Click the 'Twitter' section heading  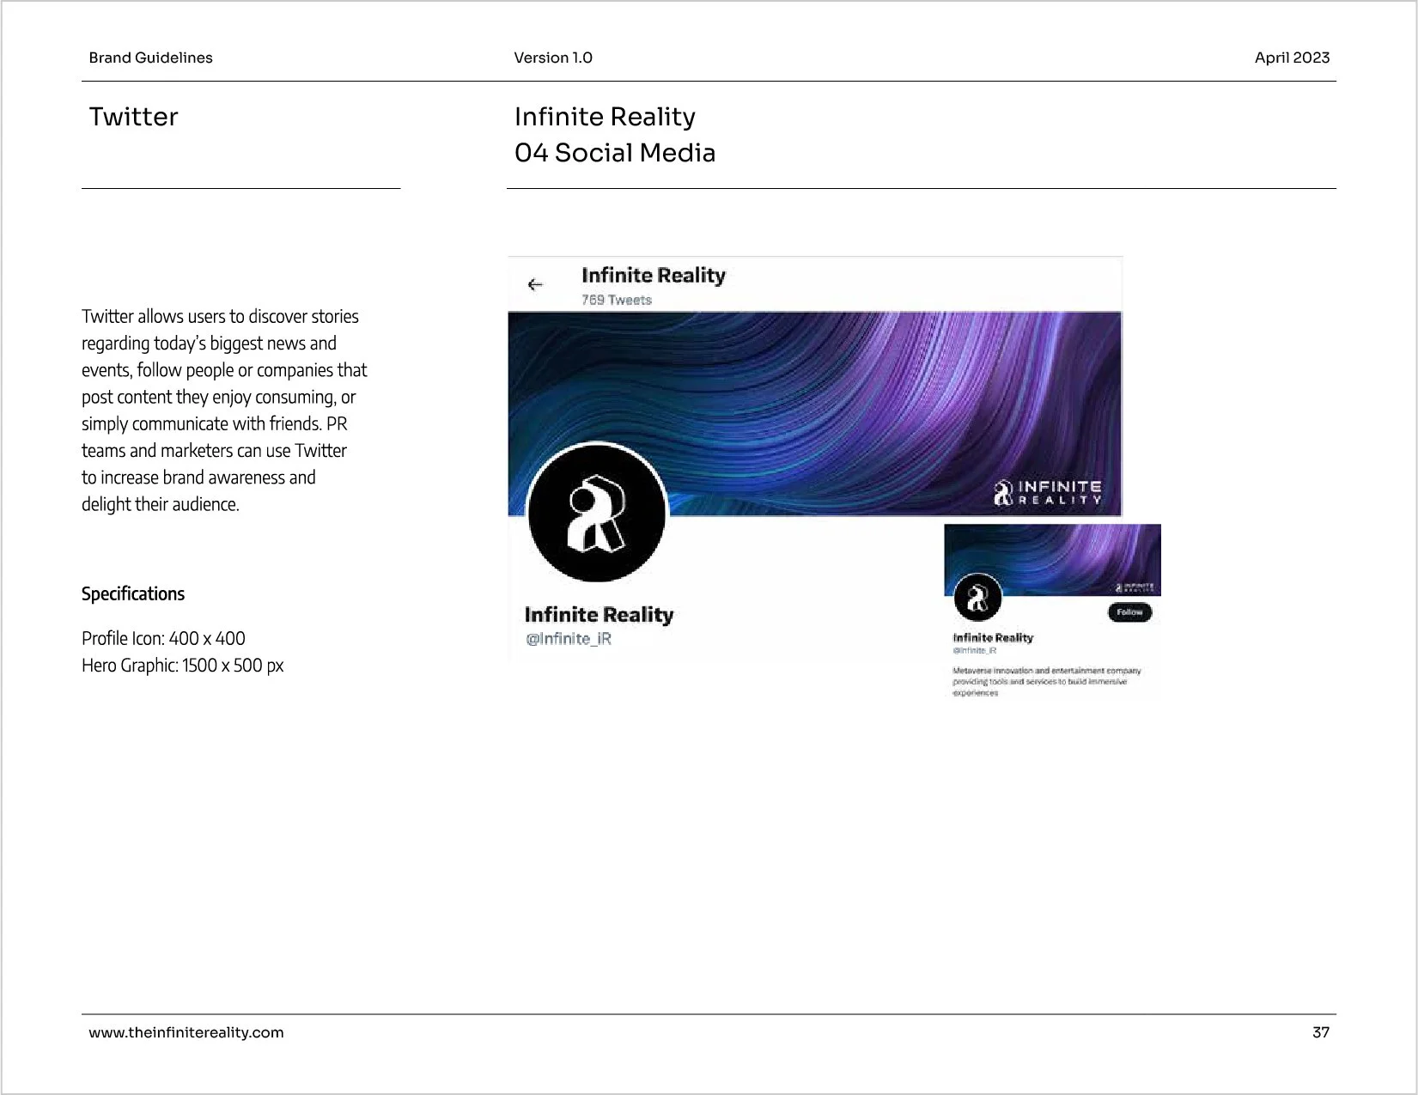(133, 117)
